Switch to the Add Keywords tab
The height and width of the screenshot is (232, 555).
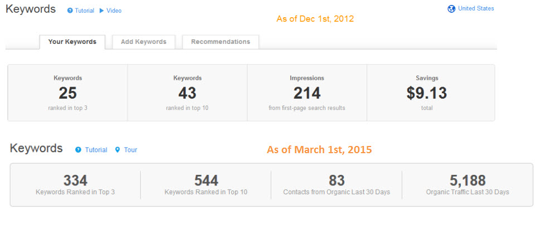coord(144,42)
